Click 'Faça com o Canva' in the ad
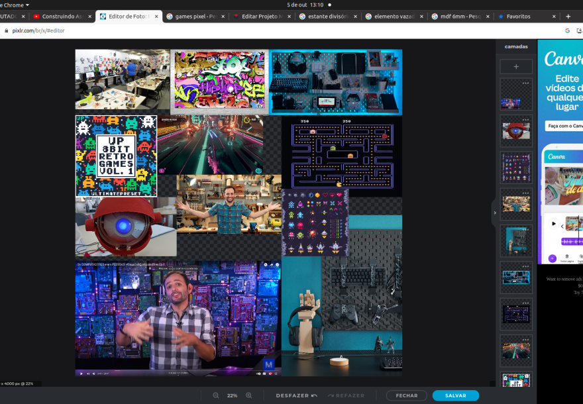 coord(564,126)
